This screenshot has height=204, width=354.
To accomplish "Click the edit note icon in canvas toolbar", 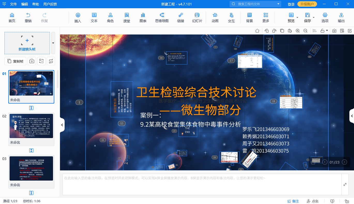I will click(350, 31).
